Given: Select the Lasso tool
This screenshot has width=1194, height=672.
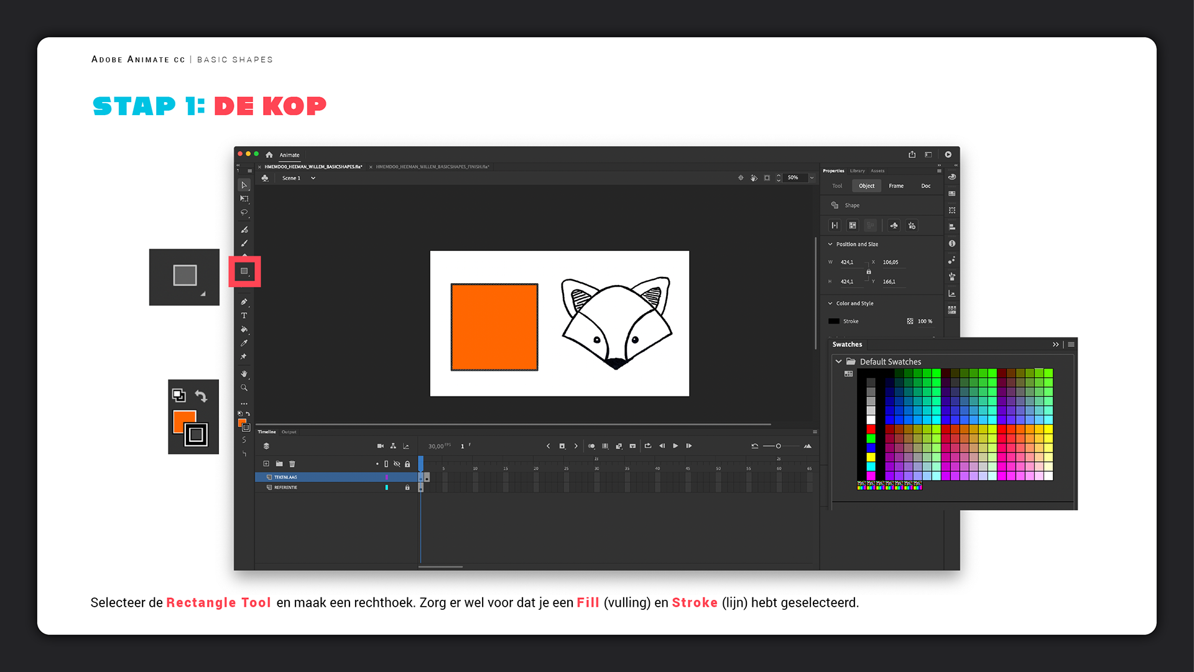Looking at the screenshot, I should [x=244, y=213].
